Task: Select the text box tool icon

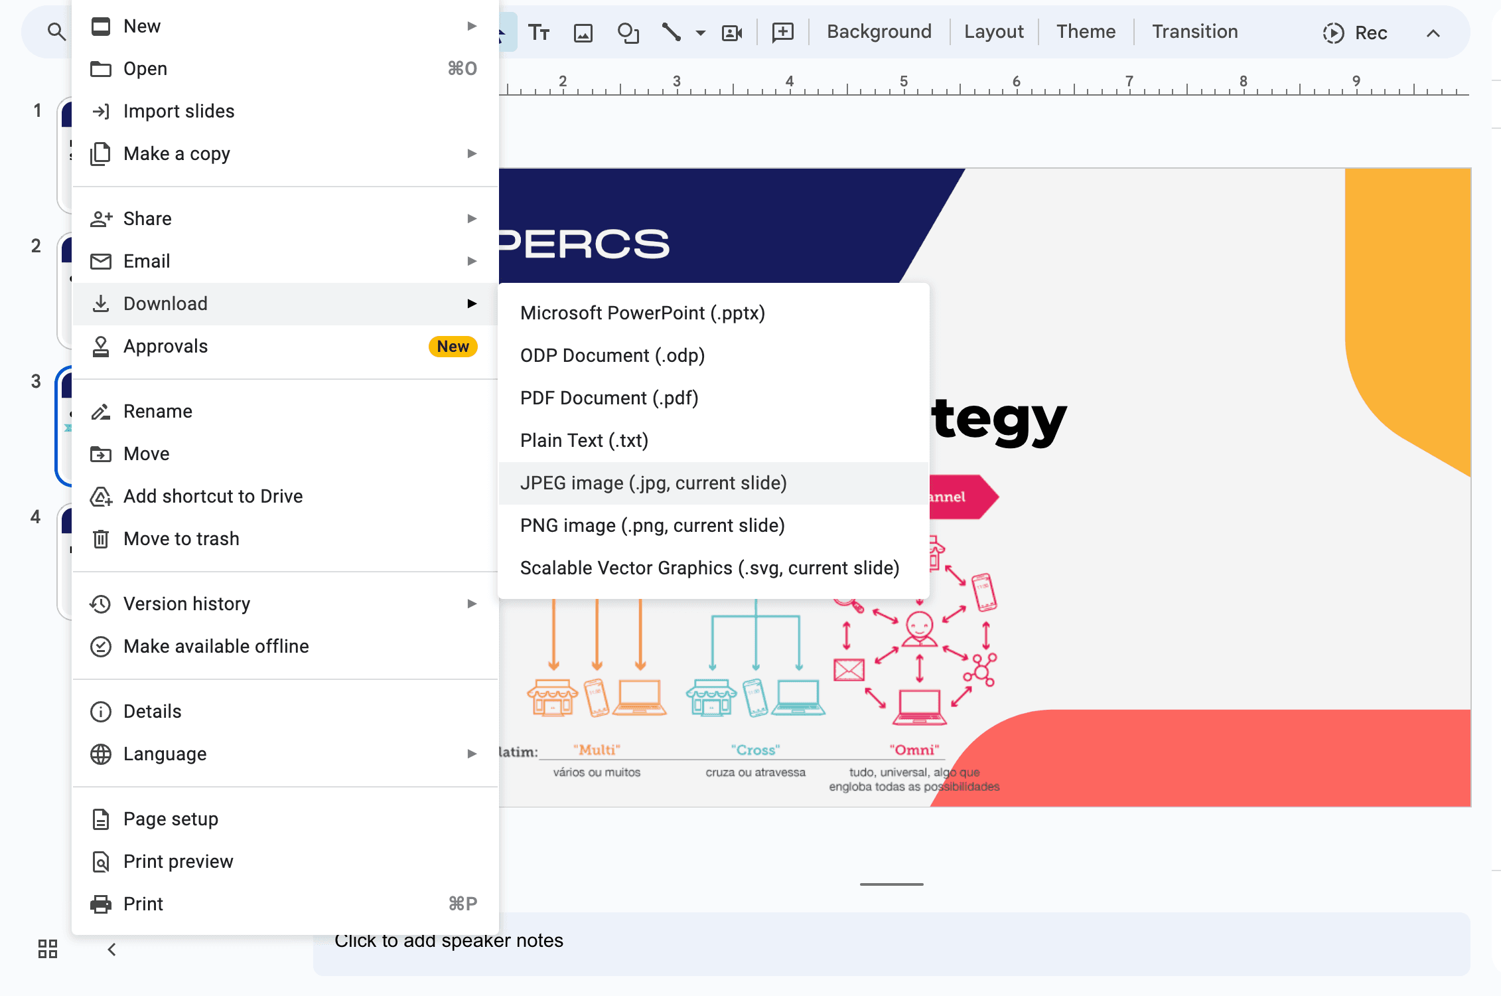Action: (x=539, y=33)
